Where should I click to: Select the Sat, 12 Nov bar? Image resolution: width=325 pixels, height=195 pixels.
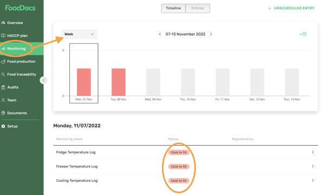[257, 82]
